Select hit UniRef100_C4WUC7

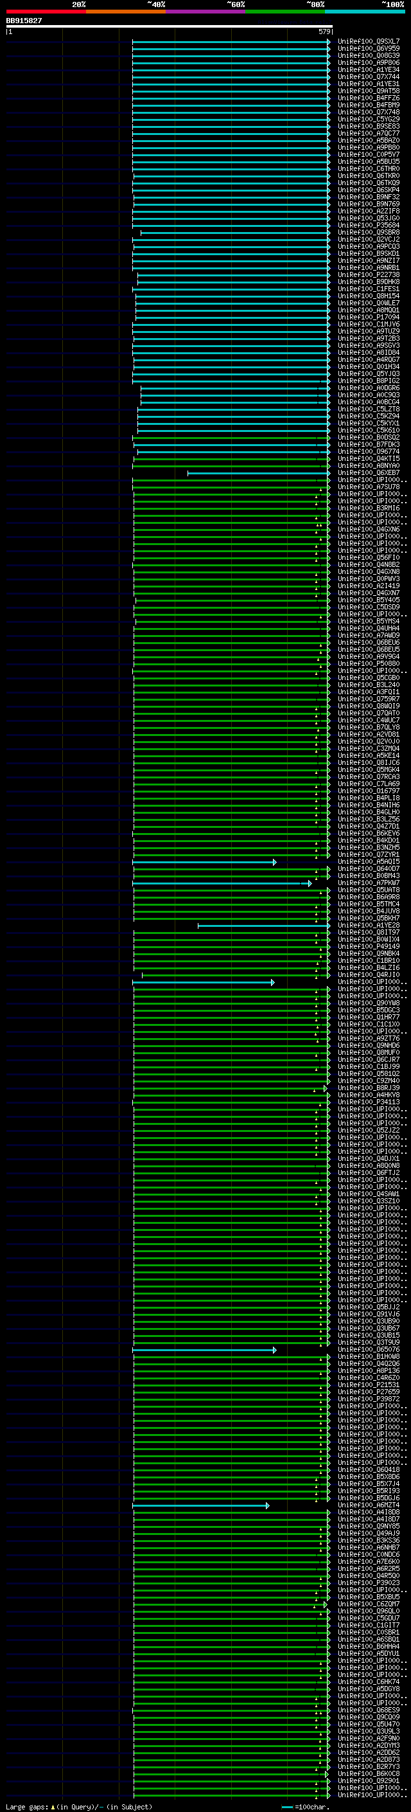point(369,721)
